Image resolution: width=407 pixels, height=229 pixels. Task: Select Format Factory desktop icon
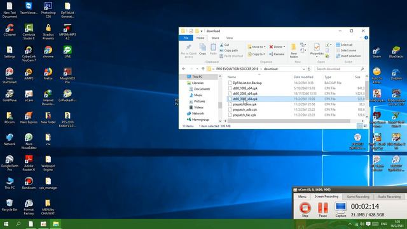point(29,207)
